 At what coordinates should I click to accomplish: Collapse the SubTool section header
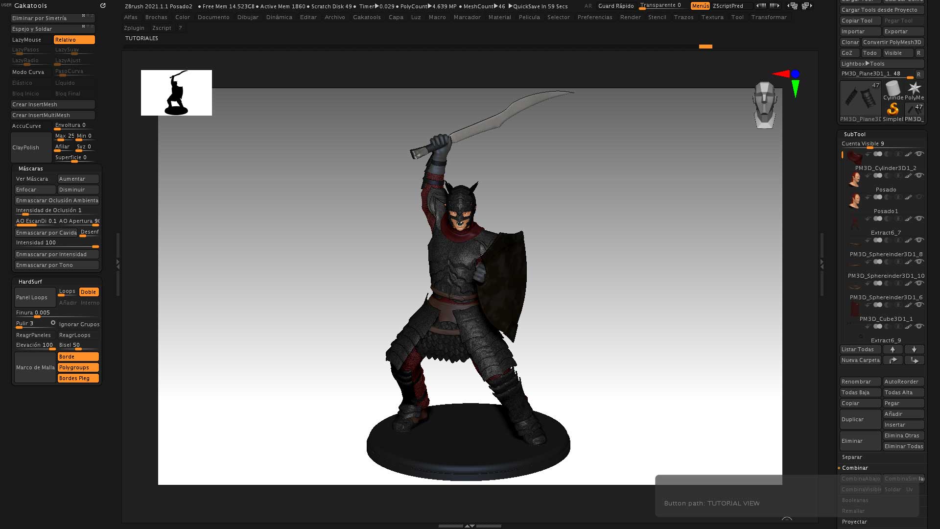click(855, 134)
